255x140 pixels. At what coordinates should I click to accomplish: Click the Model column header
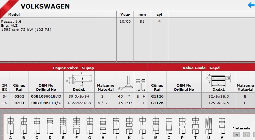coord(14,15)
